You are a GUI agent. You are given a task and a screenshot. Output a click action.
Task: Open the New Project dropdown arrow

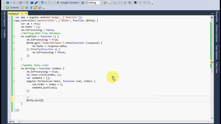tap(24, 2)
